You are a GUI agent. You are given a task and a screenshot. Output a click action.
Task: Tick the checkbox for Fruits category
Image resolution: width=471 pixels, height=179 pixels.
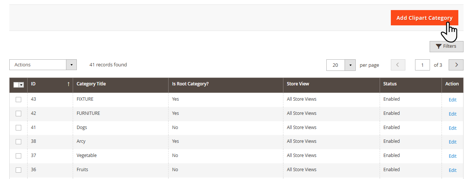point(18,170)
